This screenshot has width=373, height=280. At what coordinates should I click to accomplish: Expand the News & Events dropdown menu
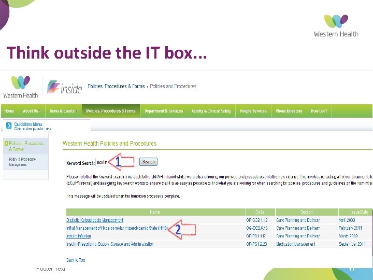tap(64, 111)
